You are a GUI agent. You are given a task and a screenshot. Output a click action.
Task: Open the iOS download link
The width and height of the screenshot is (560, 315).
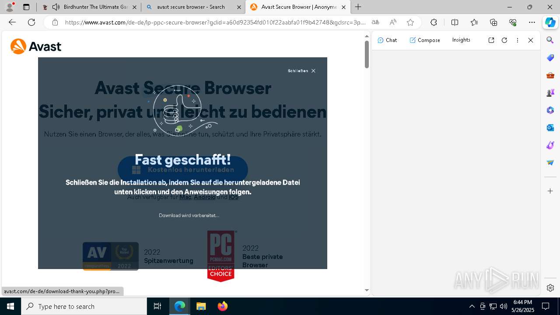click(x=234, y=197)
